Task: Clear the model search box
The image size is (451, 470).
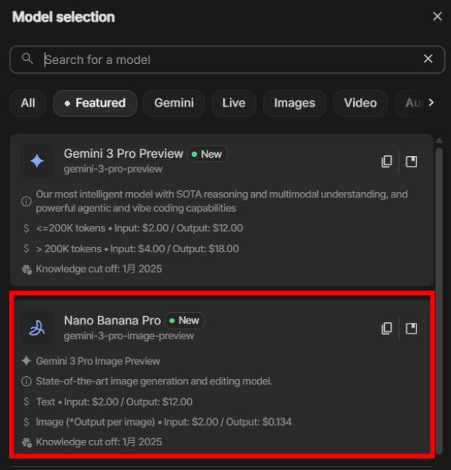Action: click(x=428, y=59)
